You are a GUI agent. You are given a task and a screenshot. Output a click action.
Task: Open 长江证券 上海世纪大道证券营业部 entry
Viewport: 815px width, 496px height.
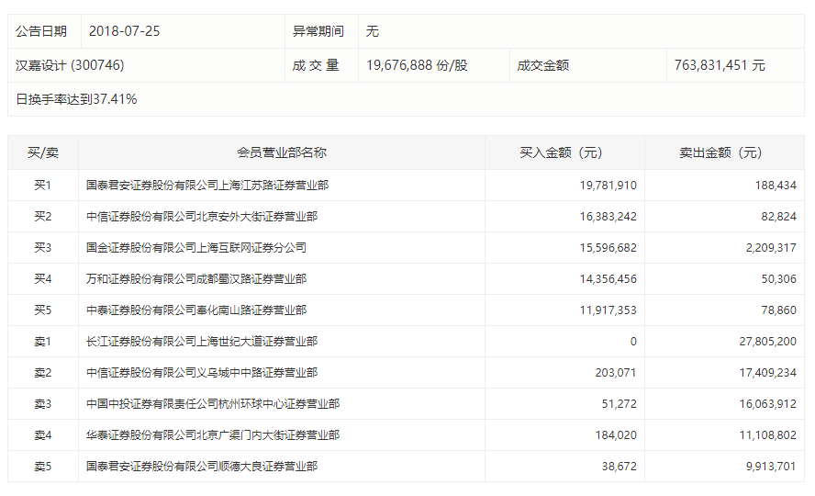pos(202,342)
